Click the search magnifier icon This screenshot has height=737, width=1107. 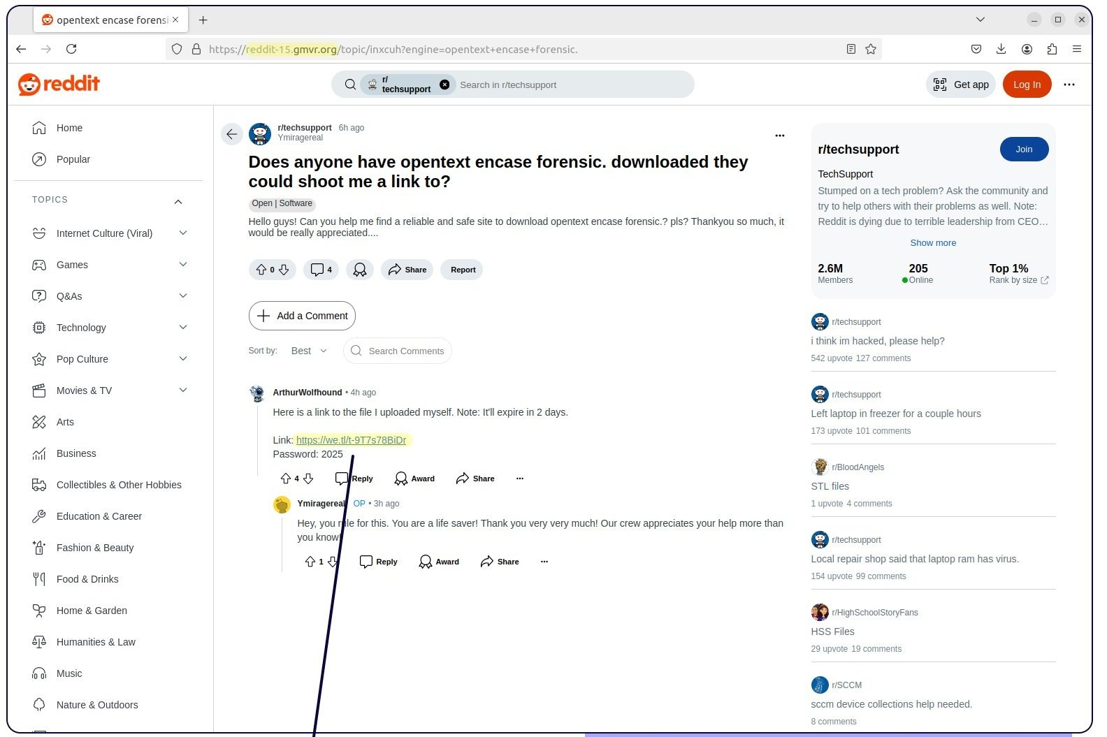351,85
